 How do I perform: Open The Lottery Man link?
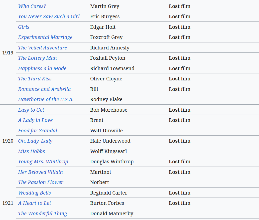(37, 58)
